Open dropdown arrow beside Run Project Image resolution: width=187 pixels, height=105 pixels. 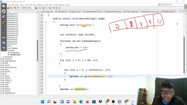(48, 8)
